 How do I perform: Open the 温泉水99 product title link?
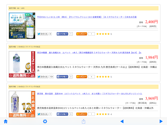90,94
